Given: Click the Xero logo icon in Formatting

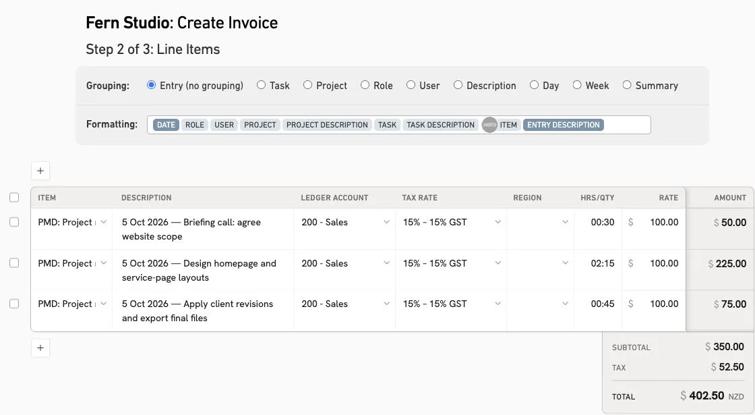Looking at the screenshot, I should [x=489, y=125].
